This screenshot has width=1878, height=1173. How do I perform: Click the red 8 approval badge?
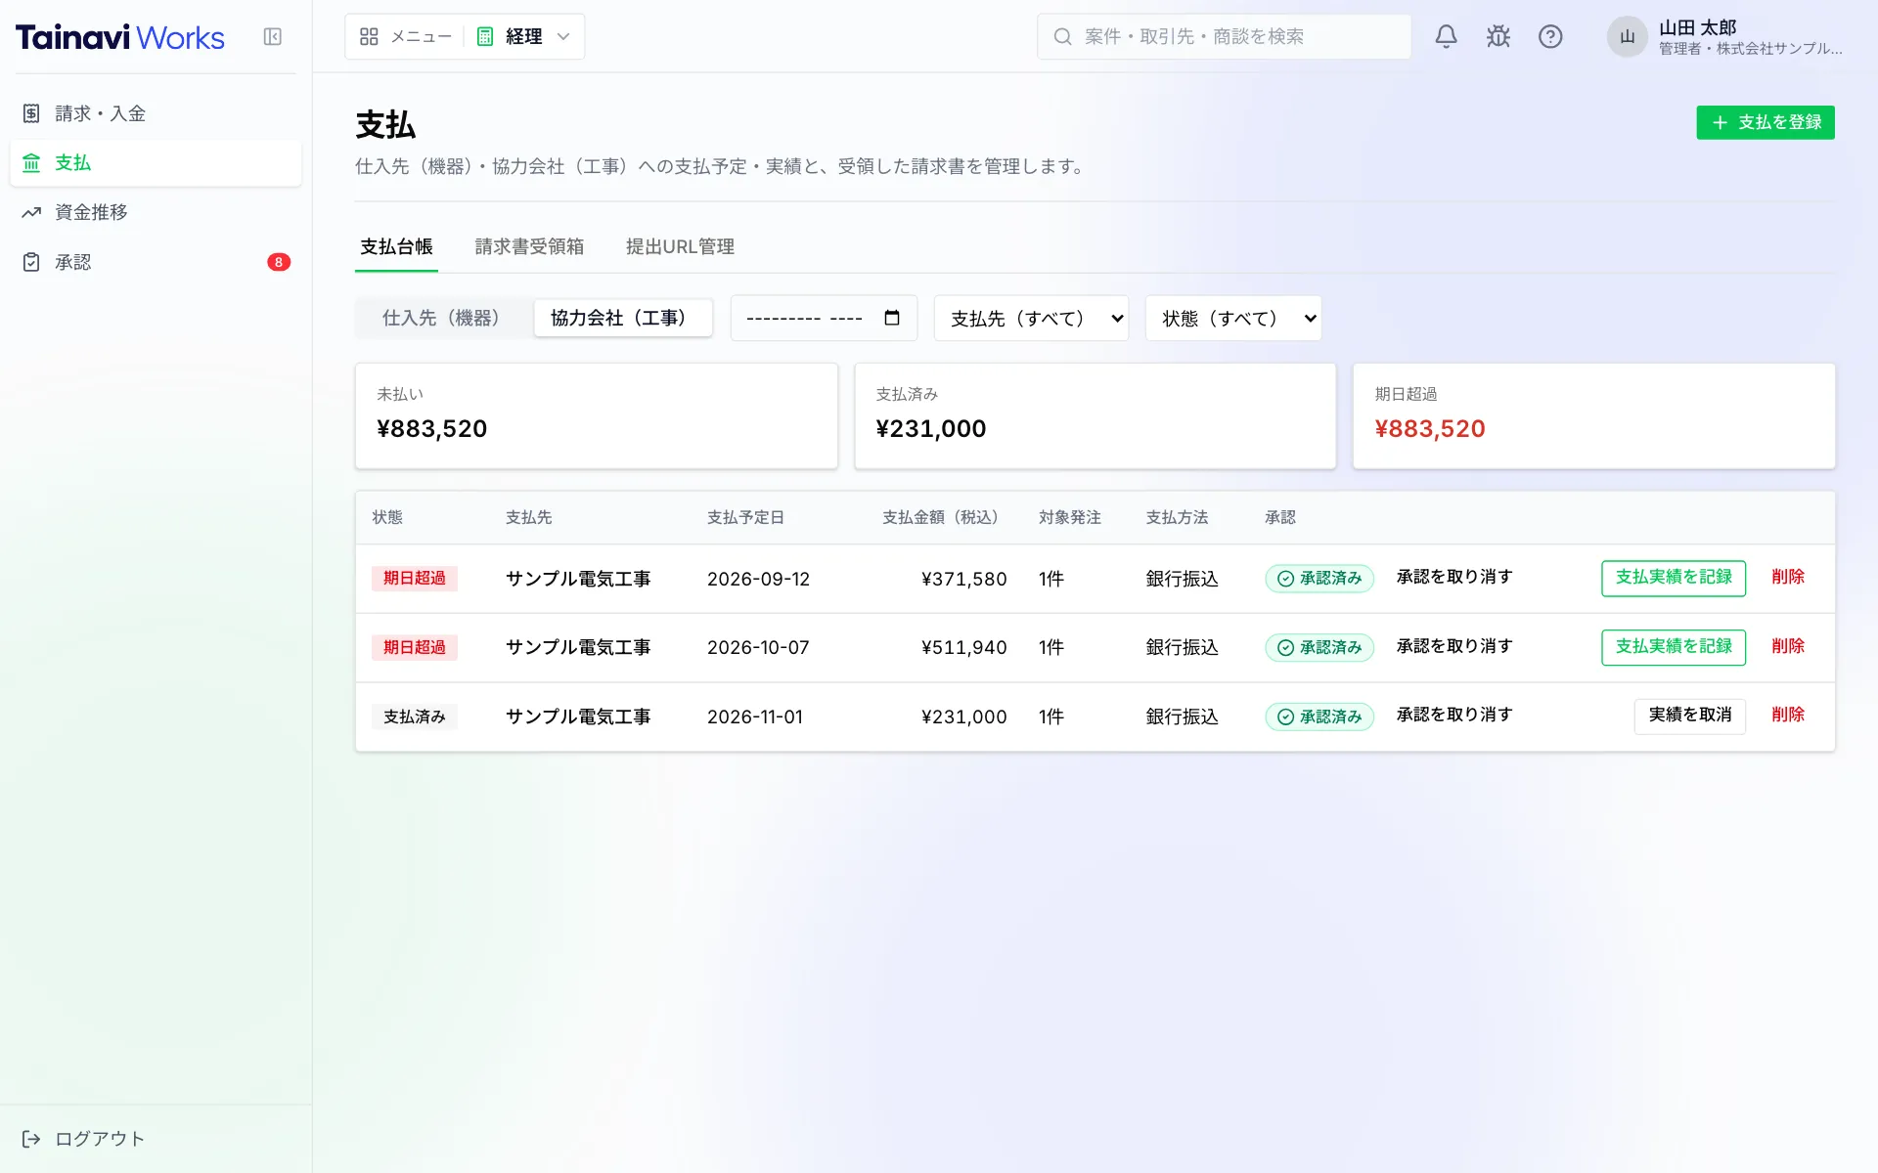tap(279, 262)
